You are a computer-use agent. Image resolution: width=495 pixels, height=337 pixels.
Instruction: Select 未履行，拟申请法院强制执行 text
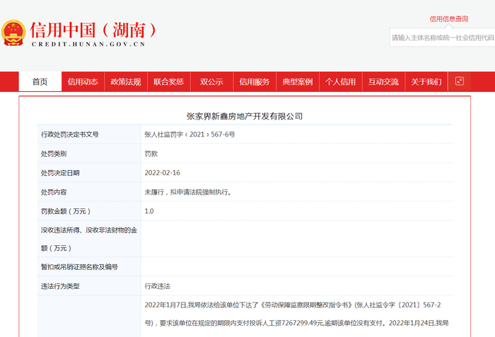[x=187, y=192]
